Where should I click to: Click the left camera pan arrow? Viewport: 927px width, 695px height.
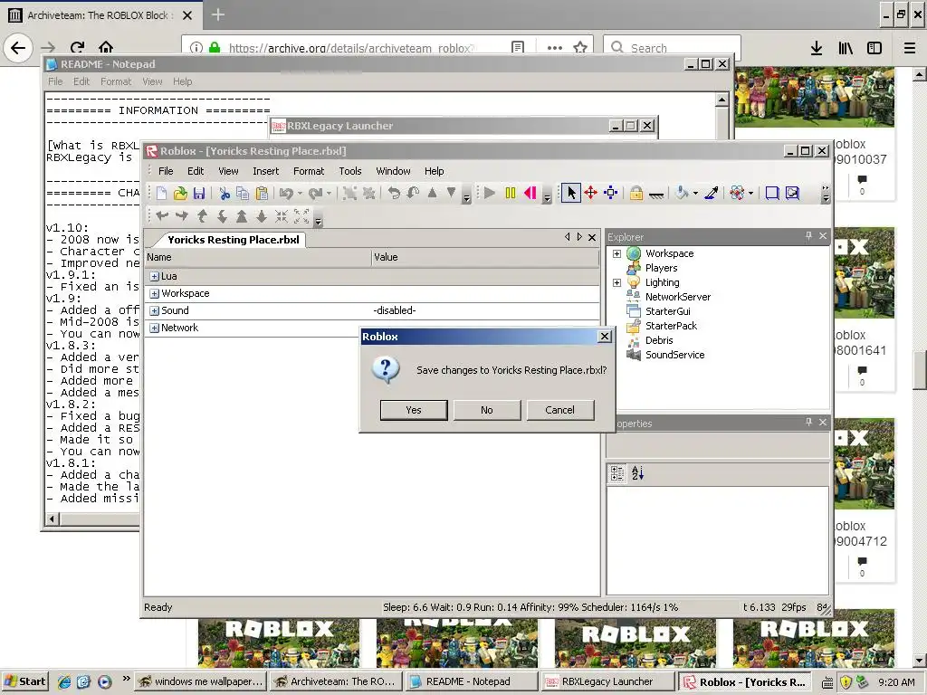(162, 216)
